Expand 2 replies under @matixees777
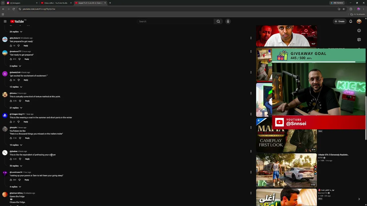 pos(15,66)
